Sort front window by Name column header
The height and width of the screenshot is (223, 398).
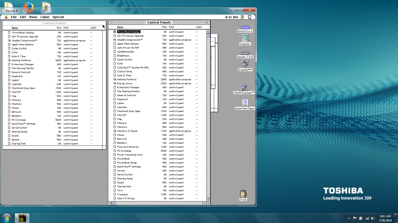(120, 27)
